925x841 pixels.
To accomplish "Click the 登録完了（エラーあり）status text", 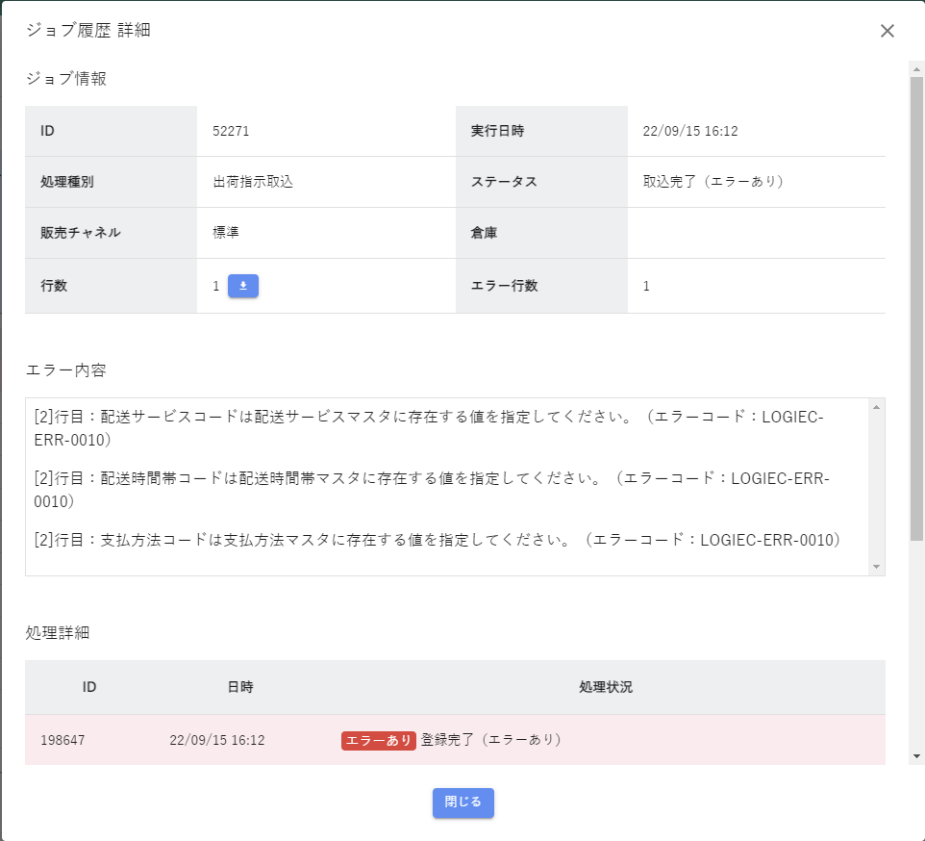I will point(490,740).
